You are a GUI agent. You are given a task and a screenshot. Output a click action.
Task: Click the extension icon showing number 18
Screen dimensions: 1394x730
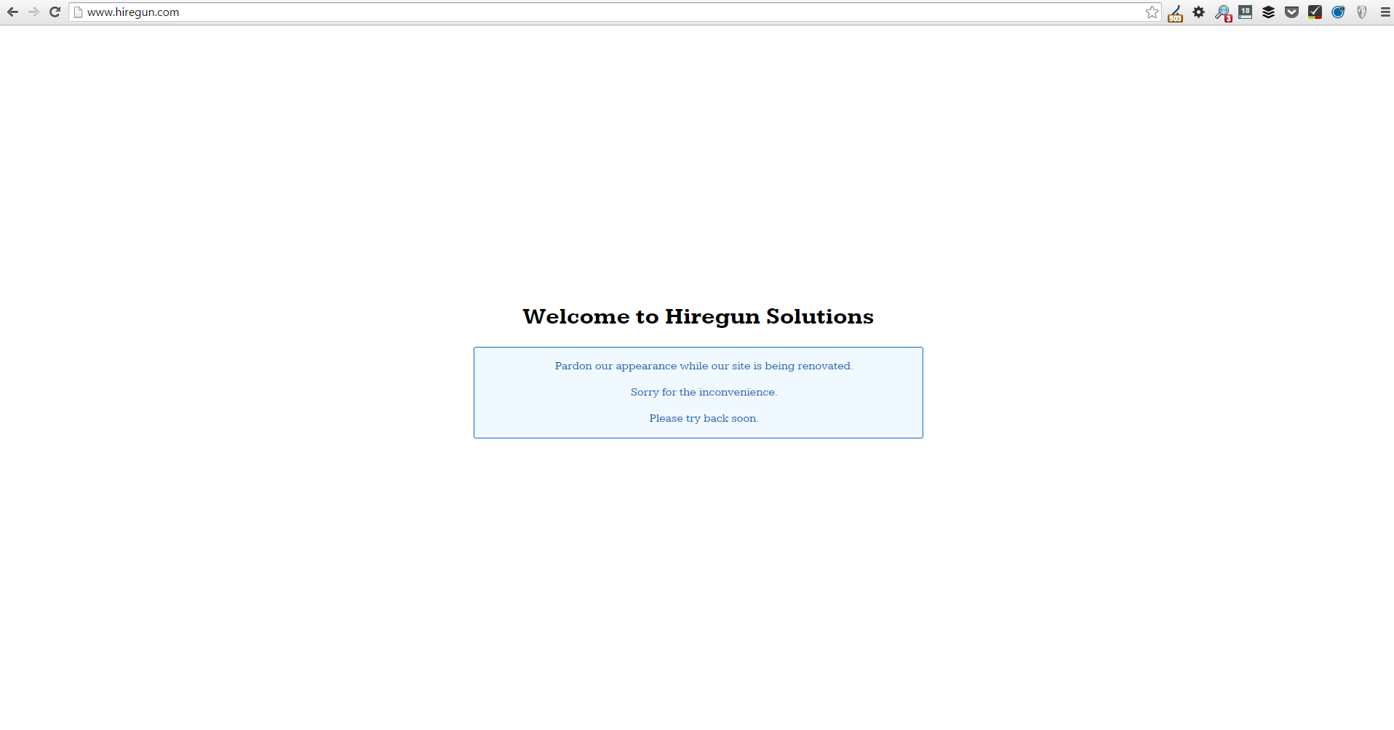coord(1246,12)
